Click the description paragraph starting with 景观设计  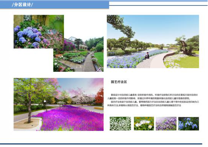[153, 97]
